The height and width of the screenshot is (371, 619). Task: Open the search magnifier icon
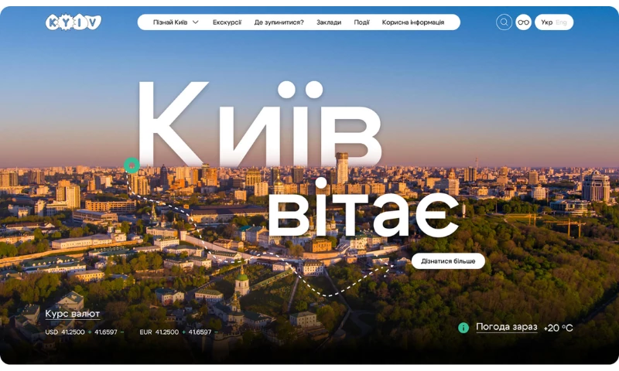click(x=504, y=22)
